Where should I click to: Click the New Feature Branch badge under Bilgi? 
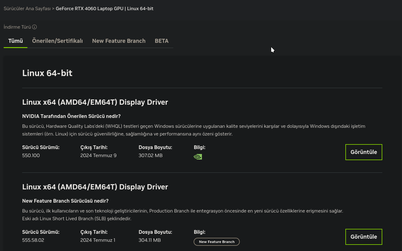[x=217, y=242]
